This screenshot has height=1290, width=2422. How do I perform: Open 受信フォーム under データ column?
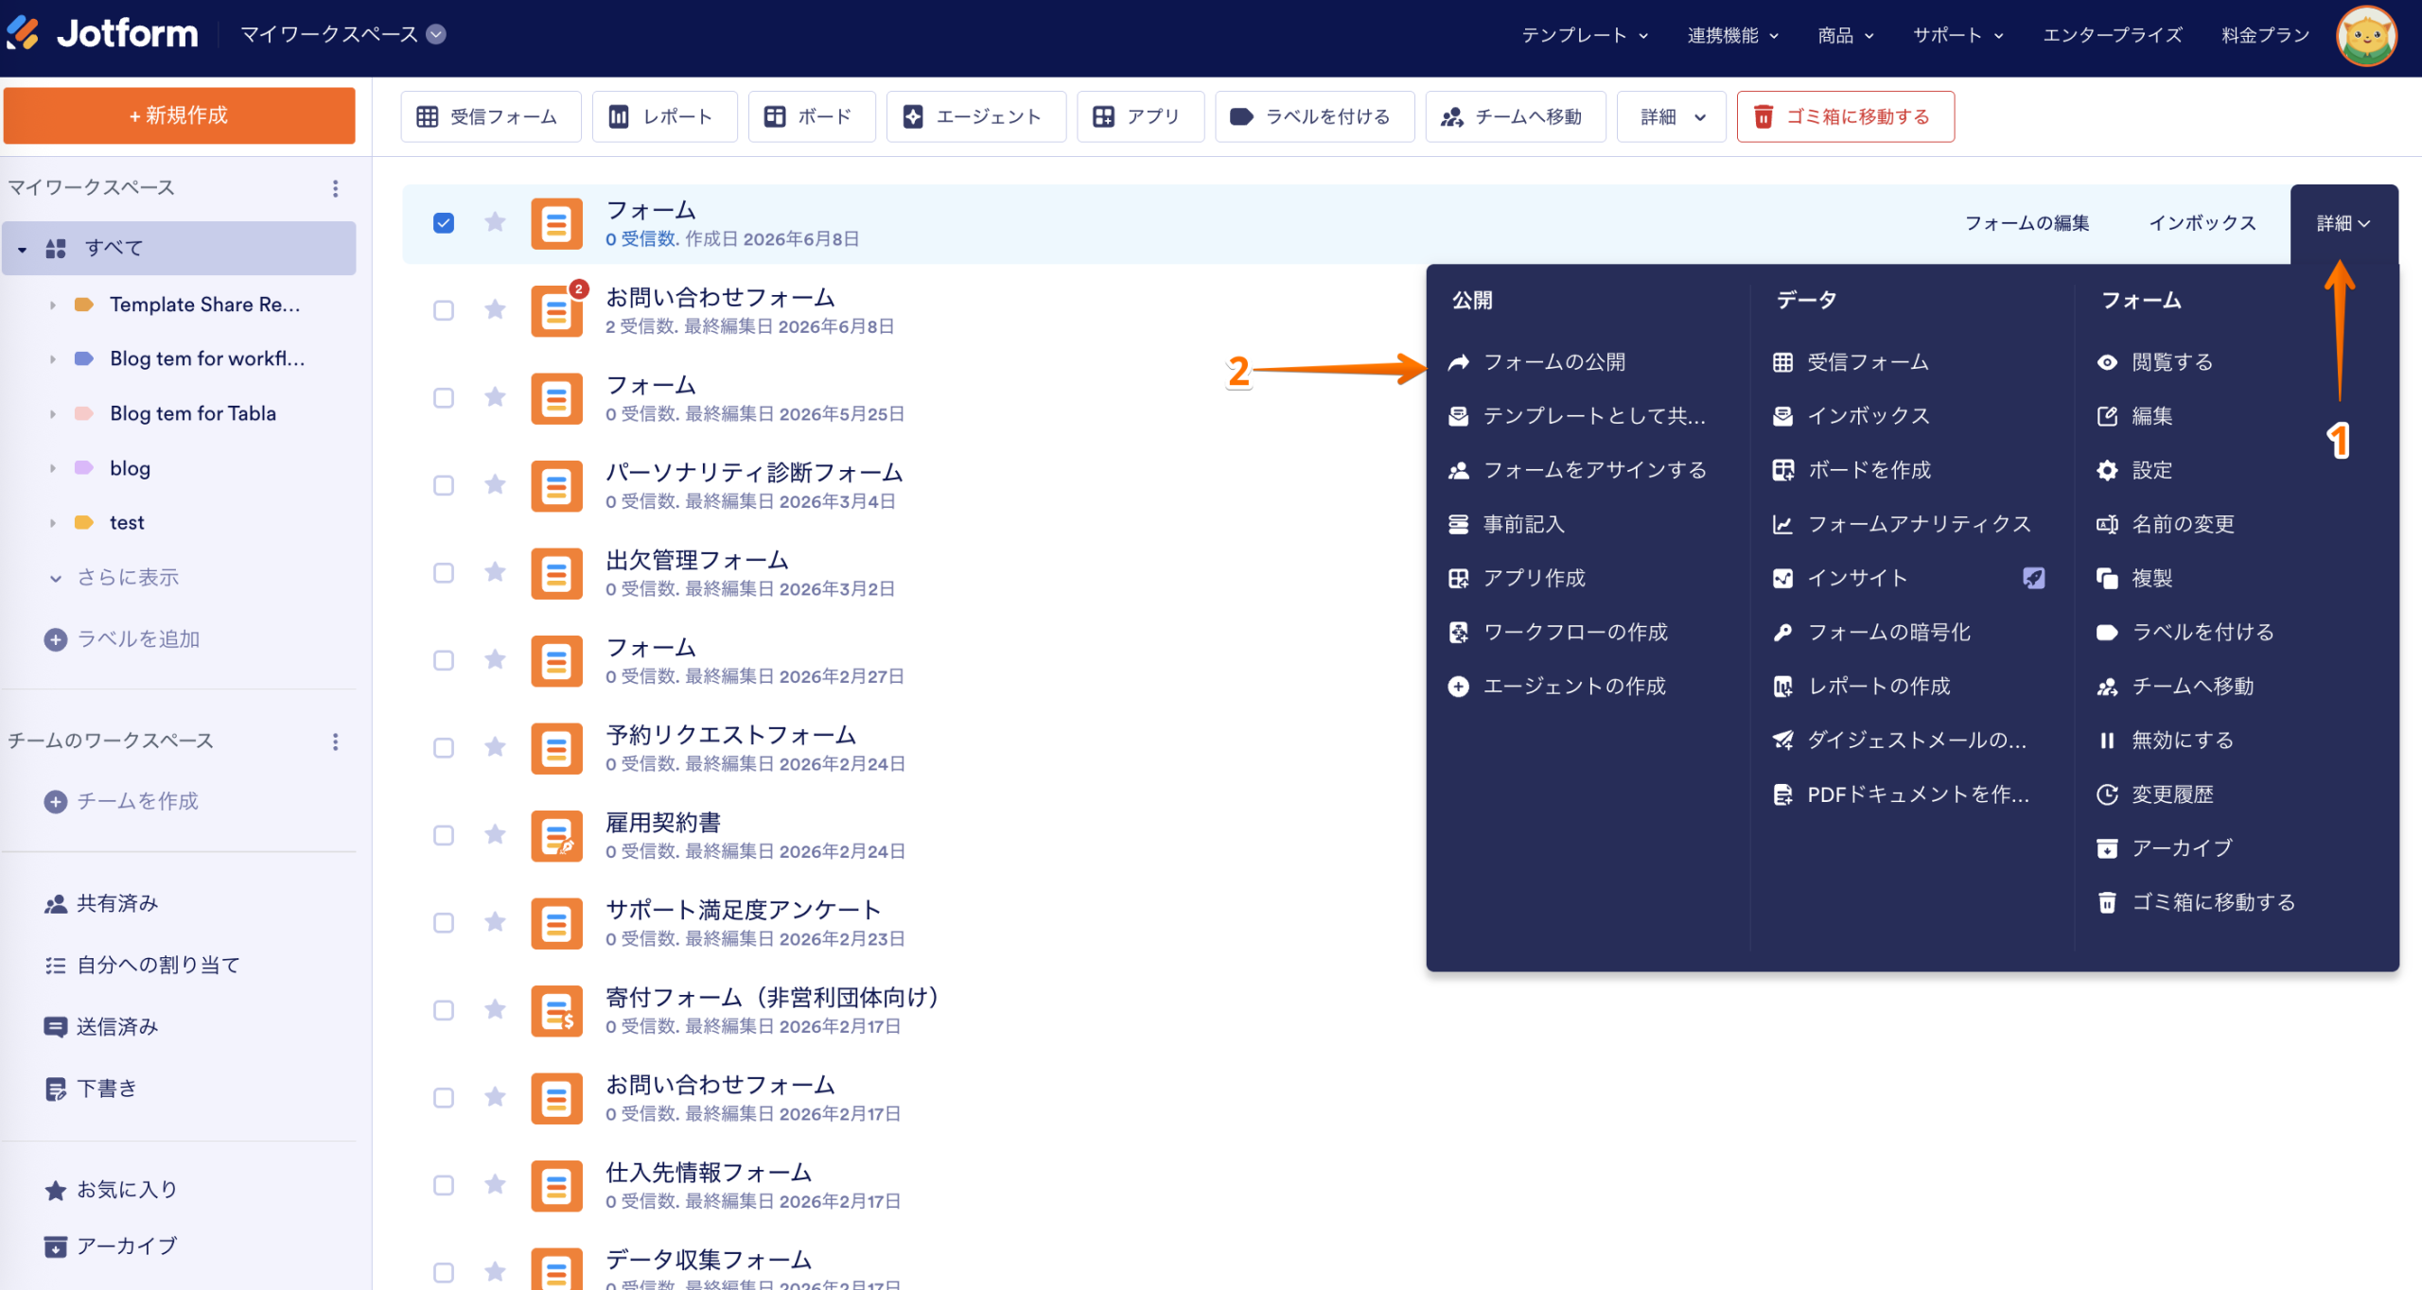1851,362
